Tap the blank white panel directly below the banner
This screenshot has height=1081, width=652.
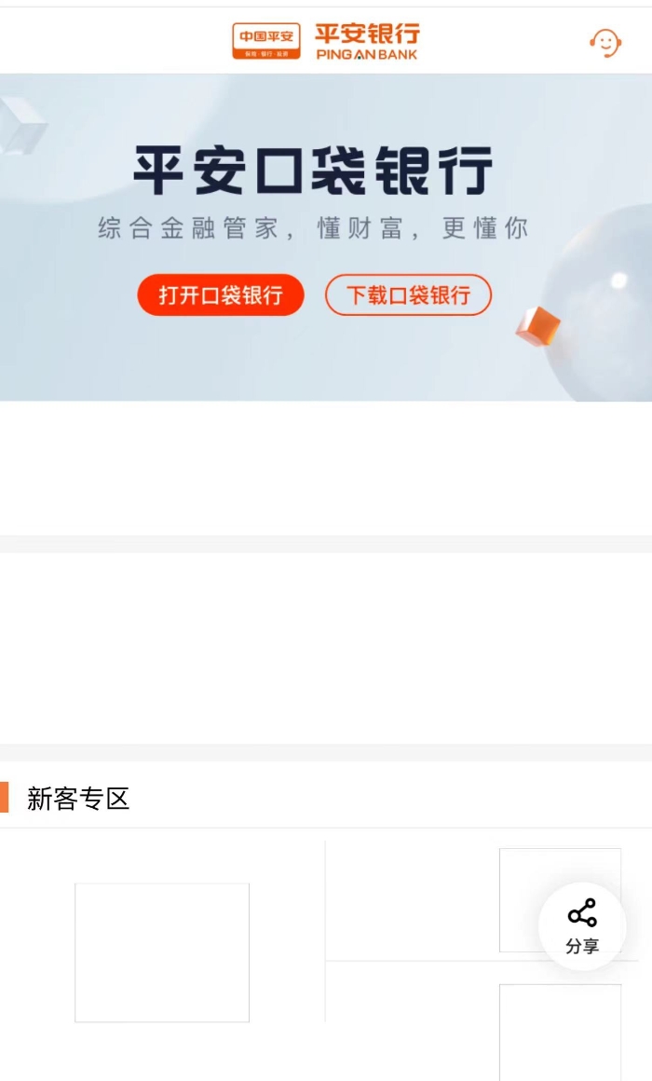326,468
